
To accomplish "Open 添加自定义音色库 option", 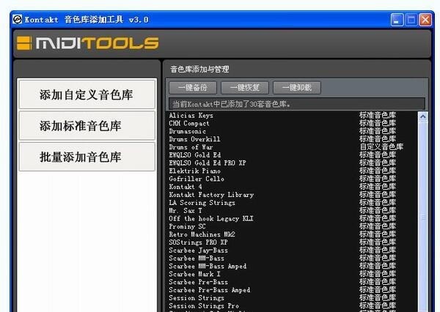I will pyautogui.click(x=87, y=94).
